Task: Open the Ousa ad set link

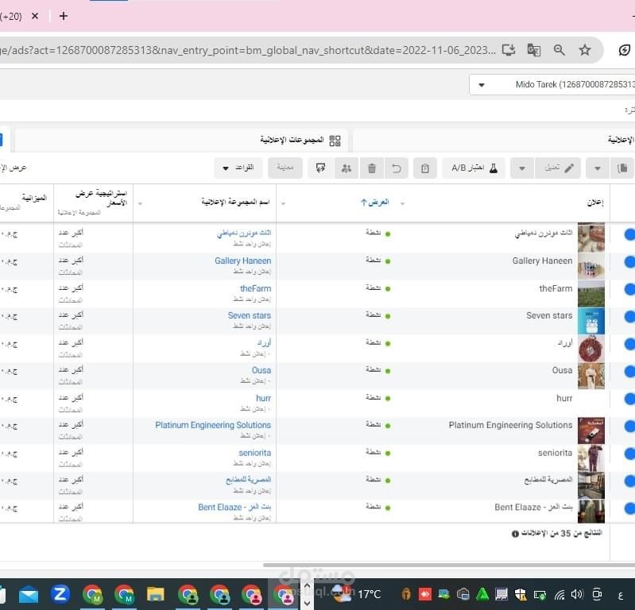Action: point(261,370)
